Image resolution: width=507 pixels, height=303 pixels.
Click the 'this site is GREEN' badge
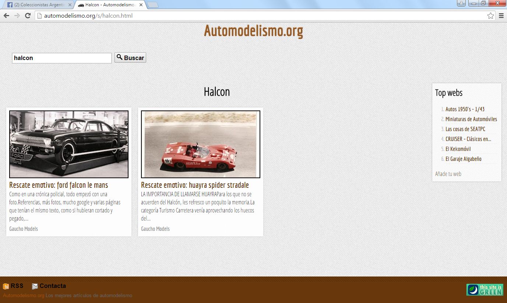(x=485, y=290)
